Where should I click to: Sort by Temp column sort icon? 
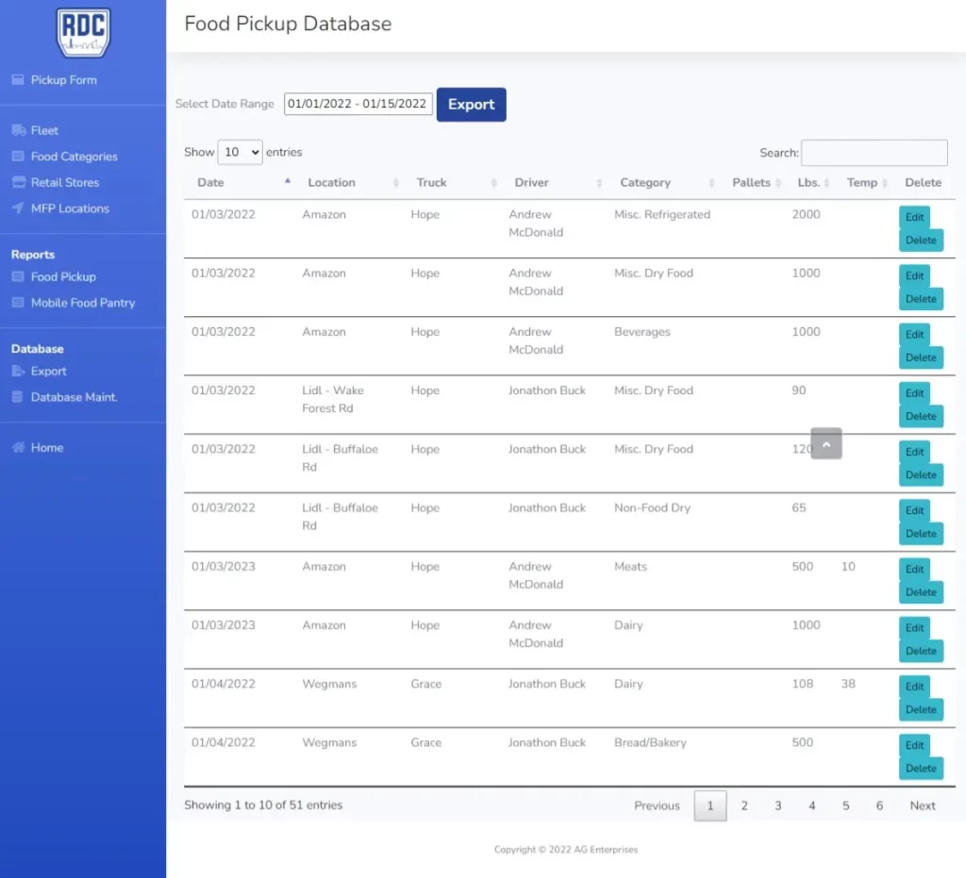[884, 183]
